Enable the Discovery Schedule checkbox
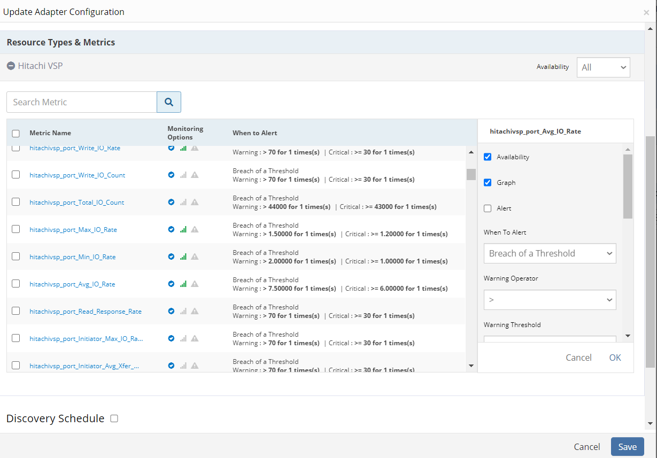 (x=114, y=418)
